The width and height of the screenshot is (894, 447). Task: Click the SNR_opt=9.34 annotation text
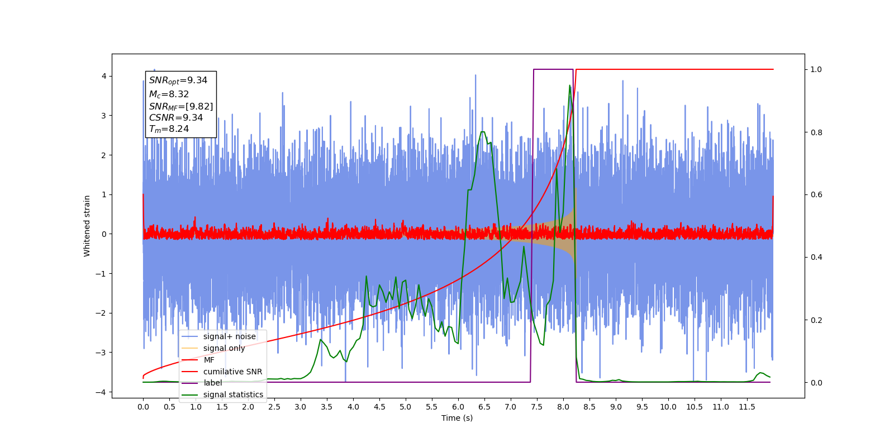(178, 80)
